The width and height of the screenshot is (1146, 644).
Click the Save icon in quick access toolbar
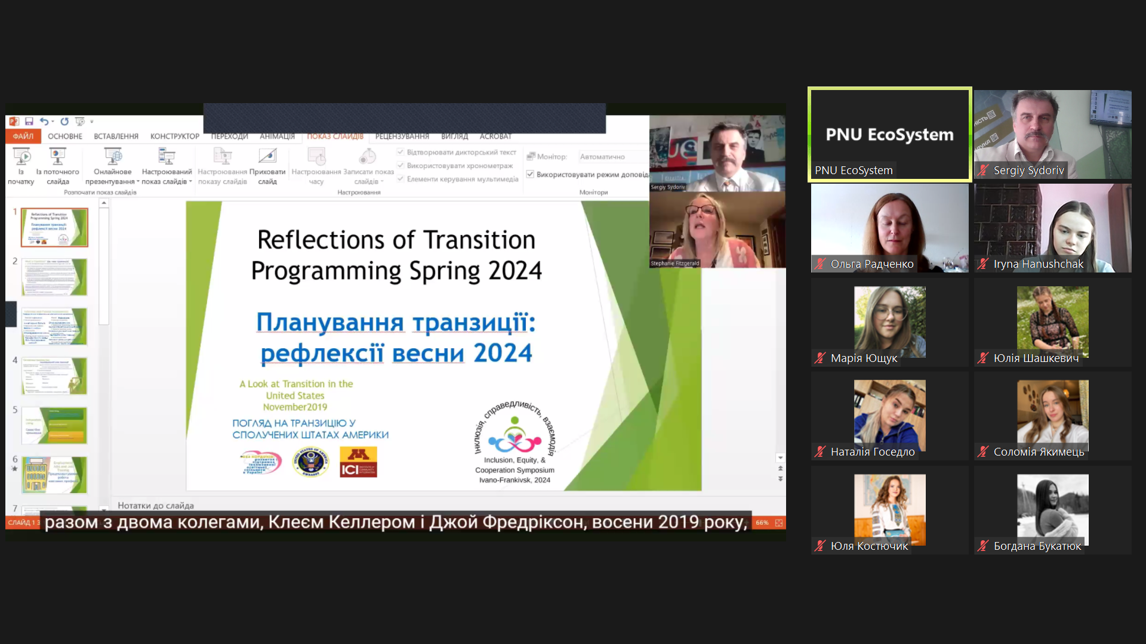click(x=29, y=122)
